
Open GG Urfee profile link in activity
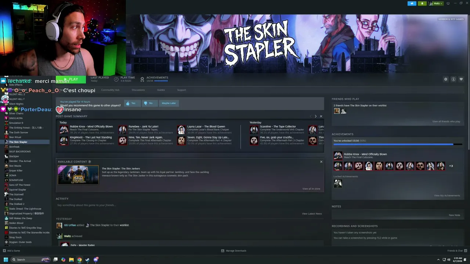[70, 225]
